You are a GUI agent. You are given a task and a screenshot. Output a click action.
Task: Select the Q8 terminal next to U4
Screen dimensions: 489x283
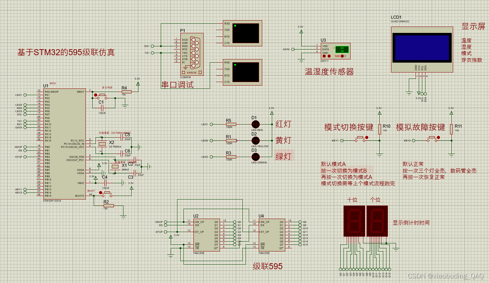[x=300, y=222]
